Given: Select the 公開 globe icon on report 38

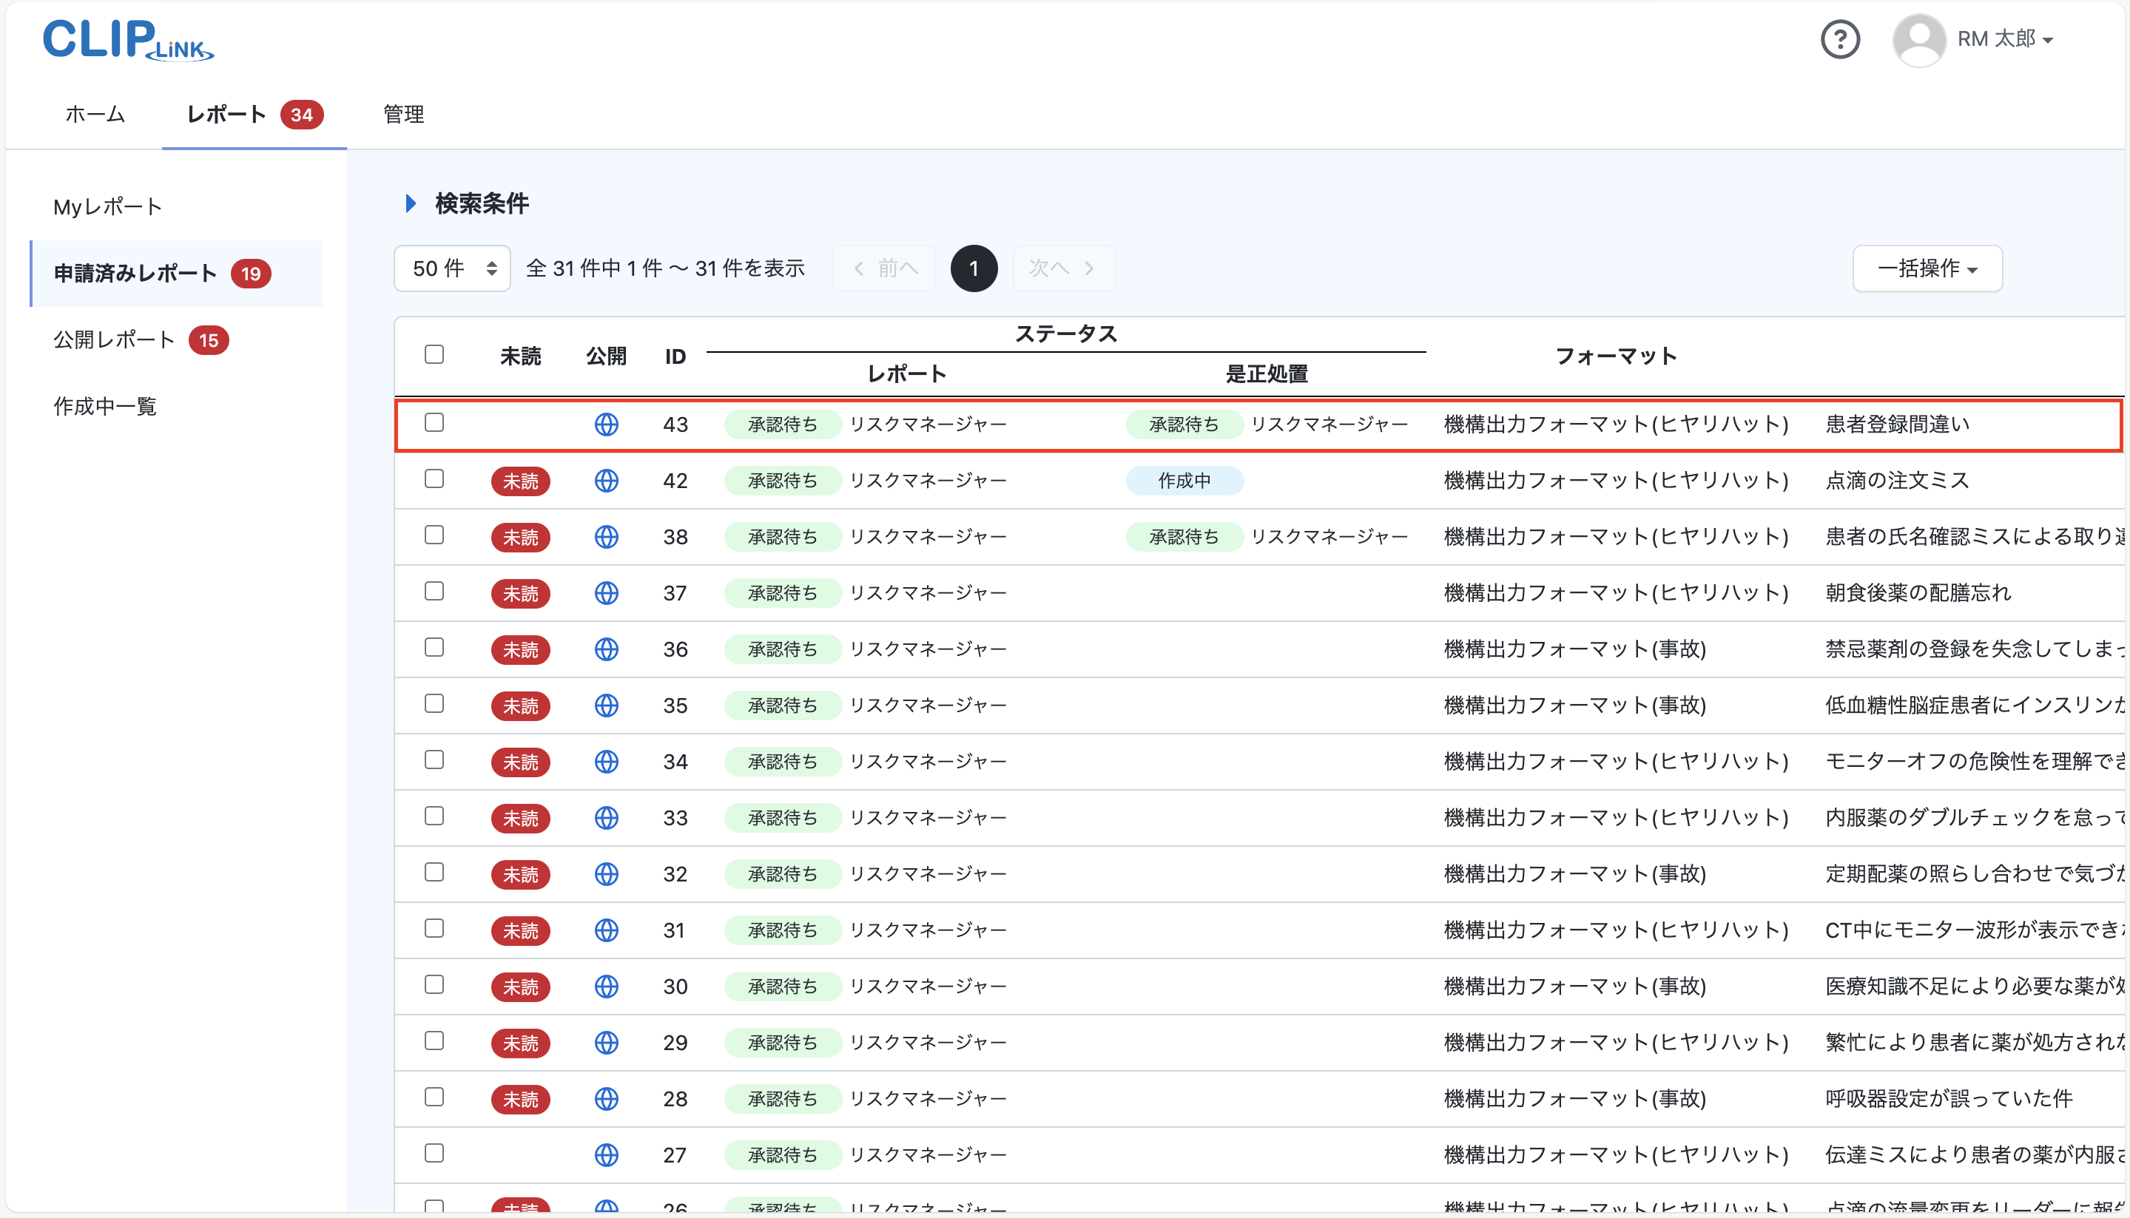Looking at the screenshot, I should point(607,536).
